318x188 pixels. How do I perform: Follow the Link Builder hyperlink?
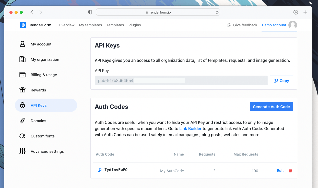[x=190, y=128]
